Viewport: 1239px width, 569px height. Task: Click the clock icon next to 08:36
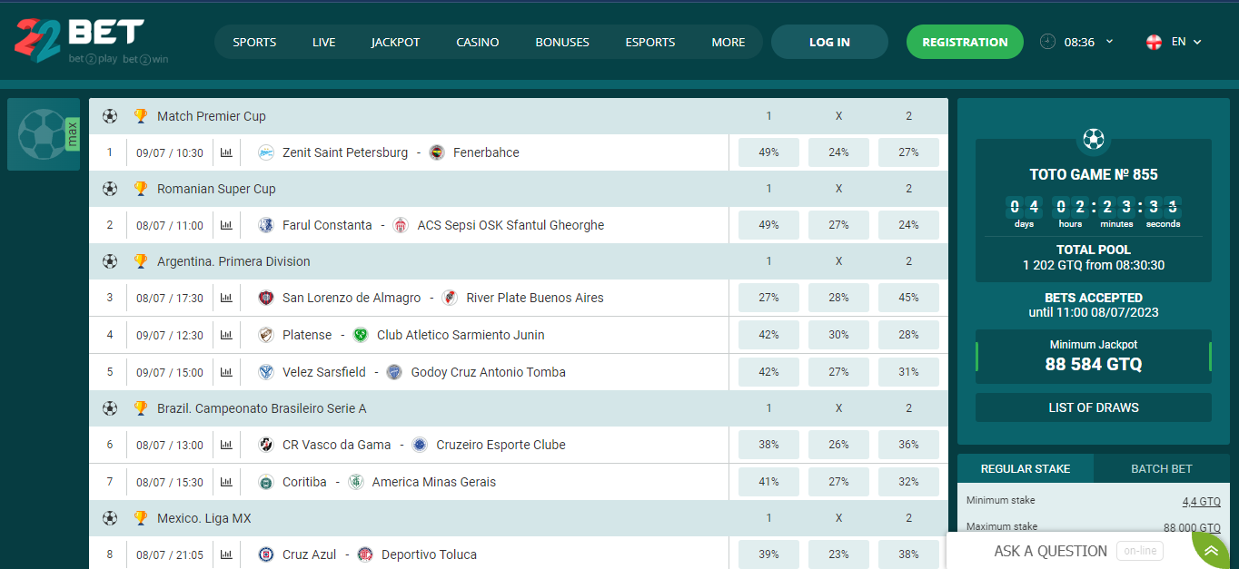click(1047, 42)
